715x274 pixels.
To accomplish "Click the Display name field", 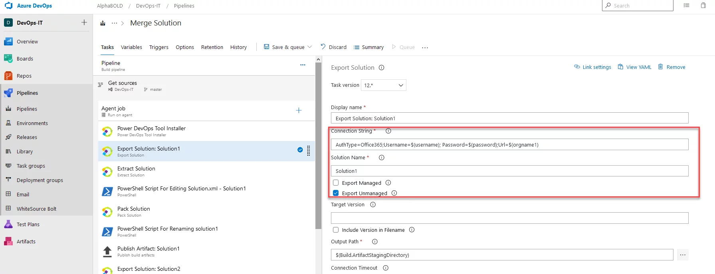I will pos(509,118).
